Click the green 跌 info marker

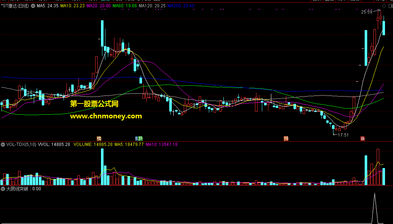click(x=140, y=138)
